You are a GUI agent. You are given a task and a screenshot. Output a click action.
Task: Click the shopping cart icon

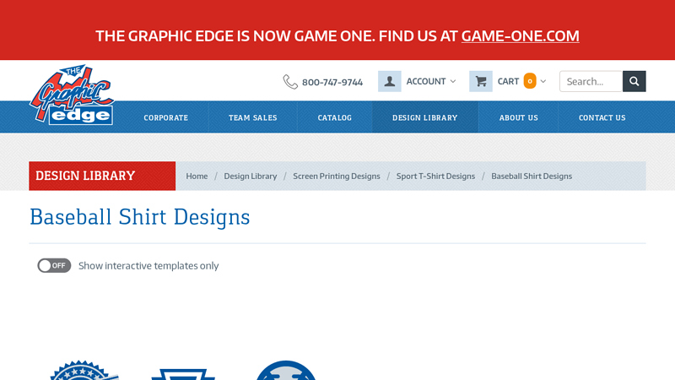tap(481, 81)
